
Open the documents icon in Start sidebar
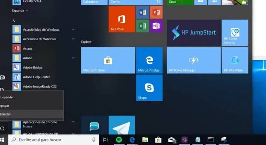tap(2, 90)
